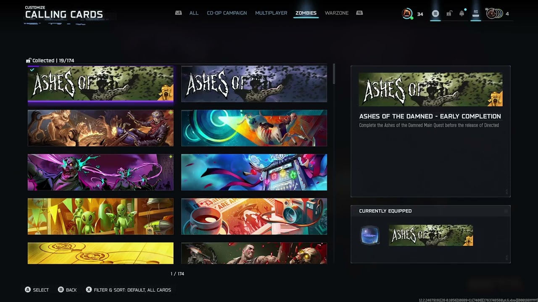
Task: Click the party count 4 number
Action: coord(507,14)
